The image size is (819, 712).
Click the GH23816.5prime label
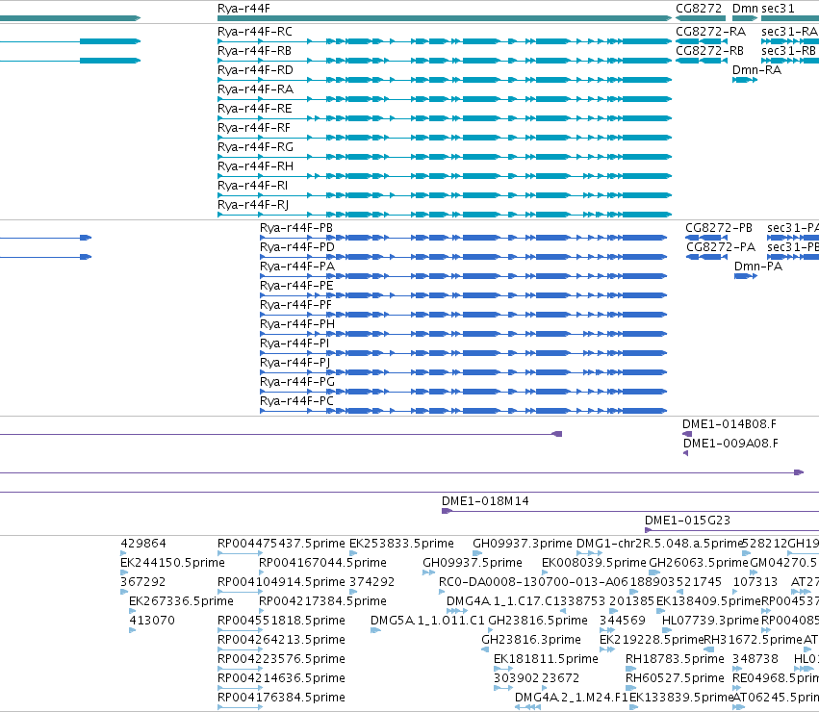538,622
